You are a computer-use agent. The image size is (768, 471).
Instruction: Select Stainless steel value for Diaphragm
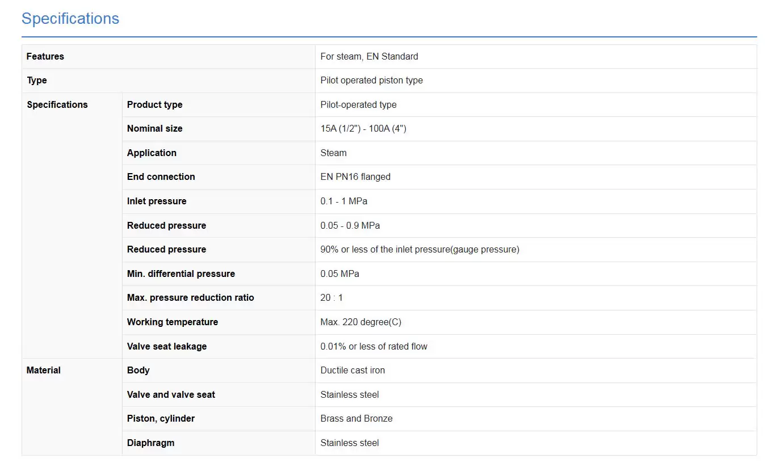coord(349,443)
